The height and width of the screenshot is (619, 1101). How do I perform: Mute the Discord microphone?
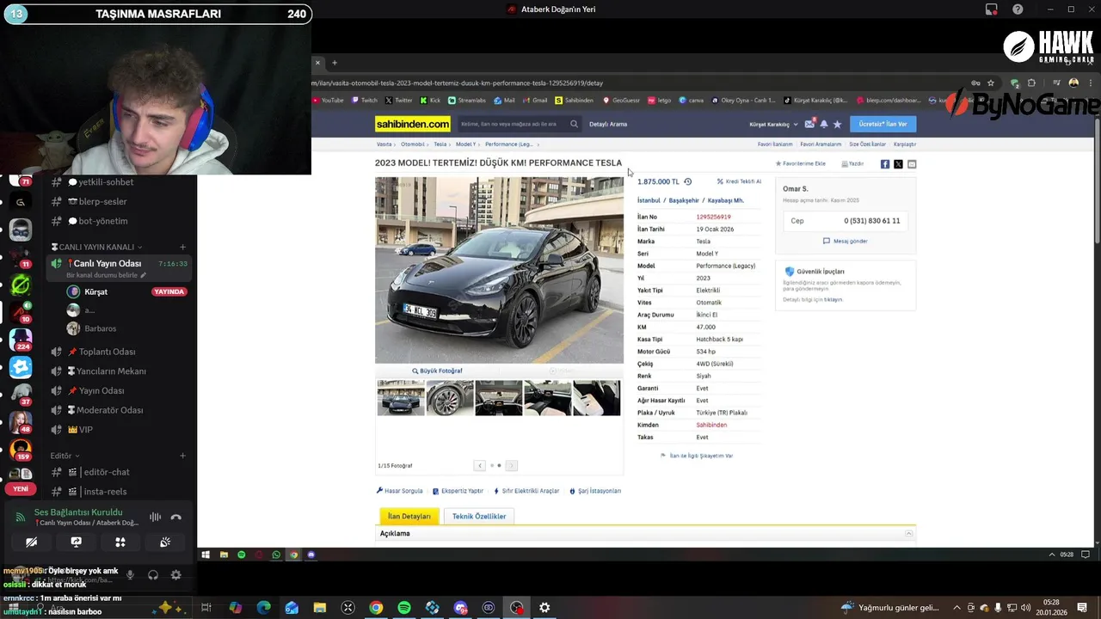pos(130,575)
